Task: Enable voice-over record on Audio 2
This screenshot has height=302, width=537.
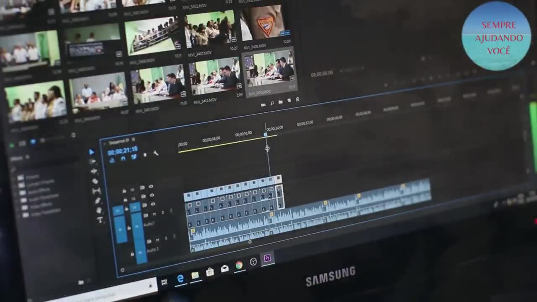Action: [x=174, y=237]
